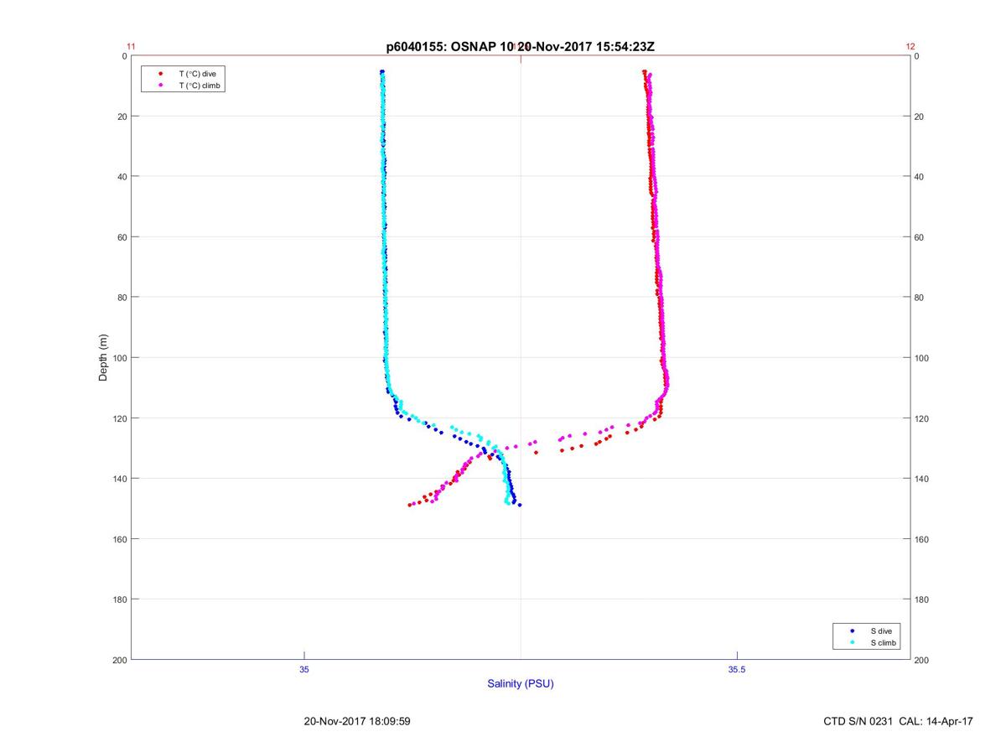Click '100' on the left depth axis
Image resolution: width=1006 pixels, height=742 pixels.
coord(119,358)
